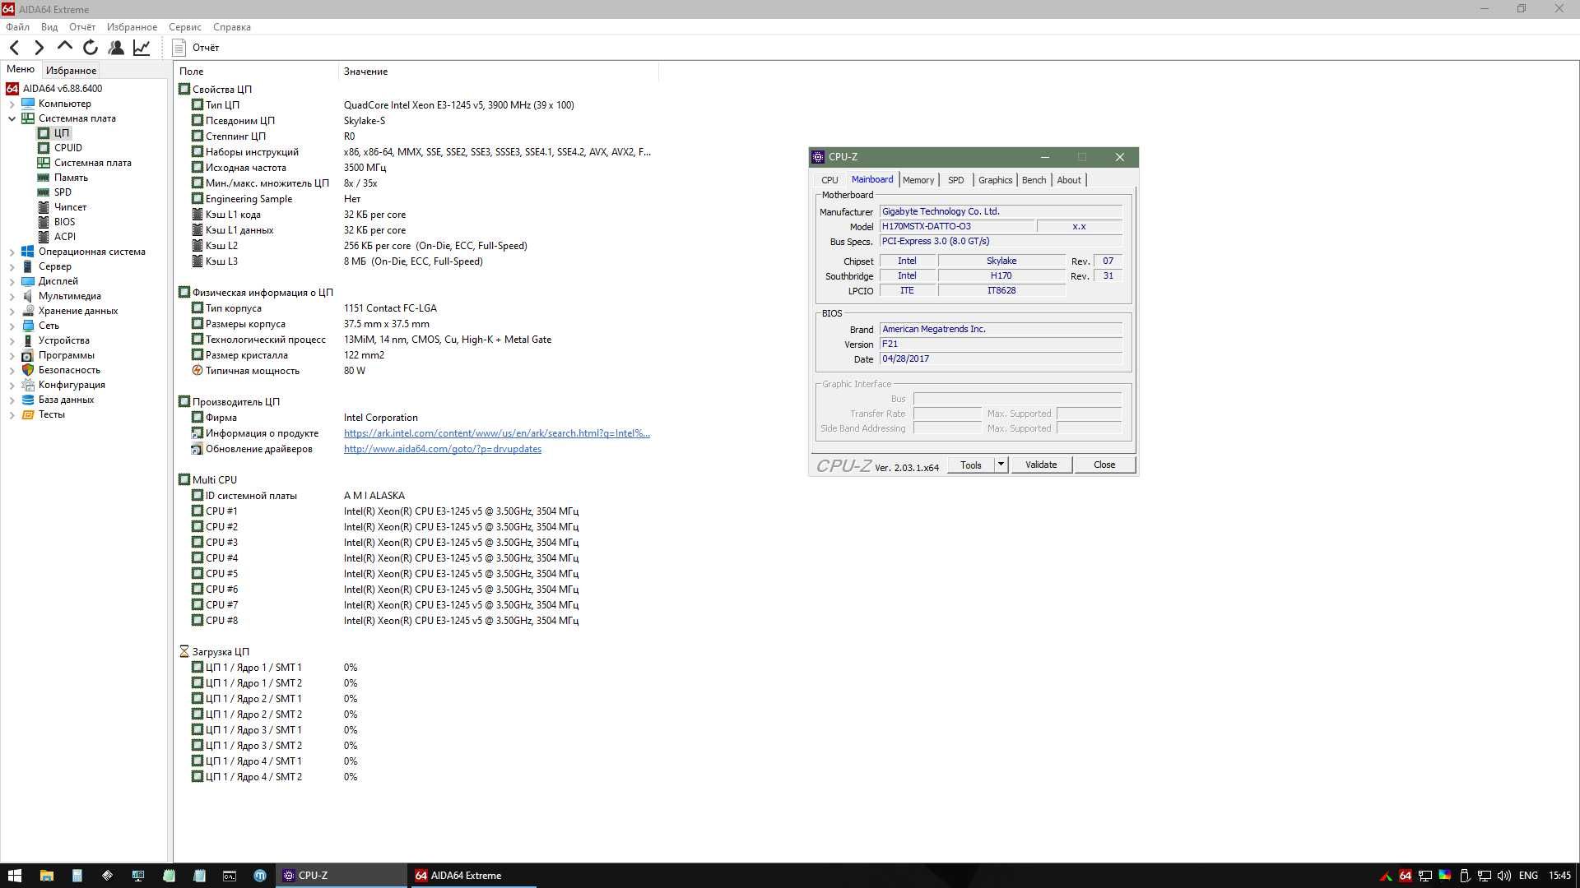Image resolution: width=1580 pixels, height=888 pixels.
Task: Select the Конфигурация tree item
Action: (72, 385)
